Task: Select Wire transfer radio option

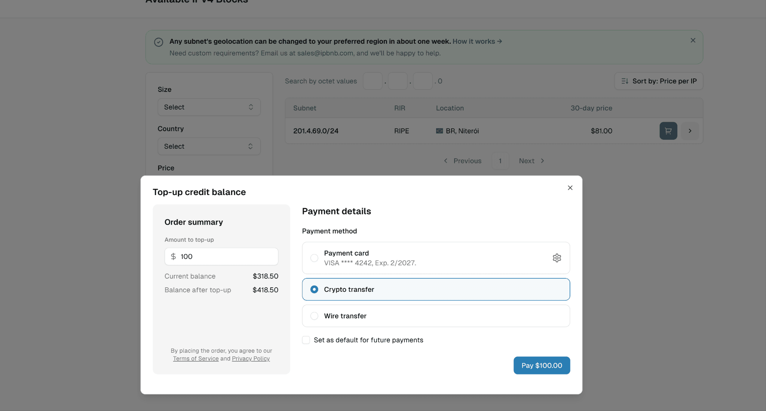Action: 314,316
